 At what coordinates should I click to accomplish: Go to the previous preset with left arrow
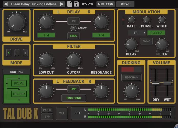[6, 4]
